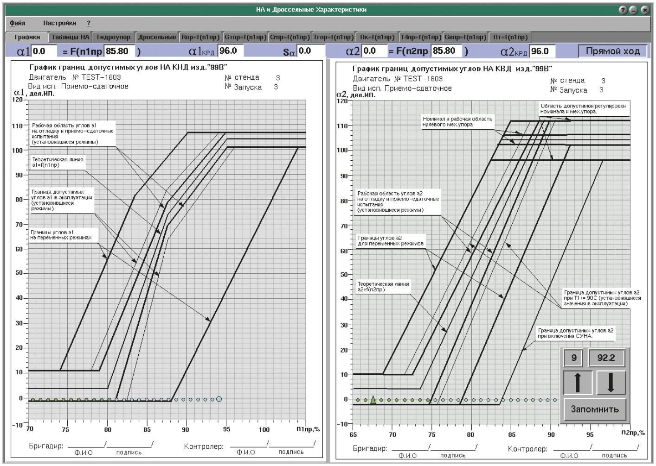Click '№ Запуска 3' in right chart
This screenshot has height=466, width=656.
pyautogui.click(x=577, y=90)
